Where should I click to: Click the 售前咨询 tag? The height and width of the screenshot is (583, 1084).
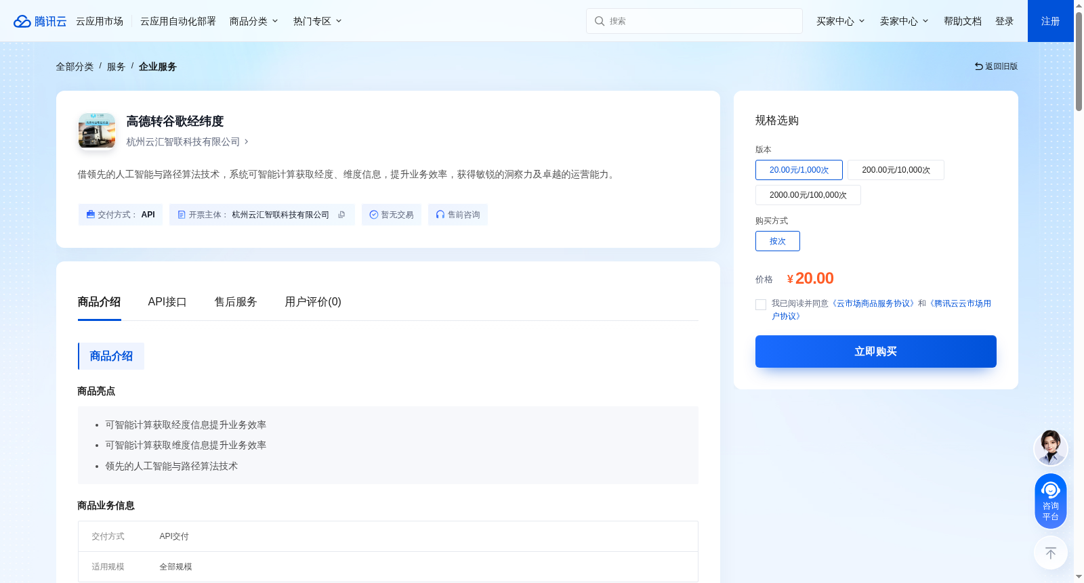click(x=458, y=215)
